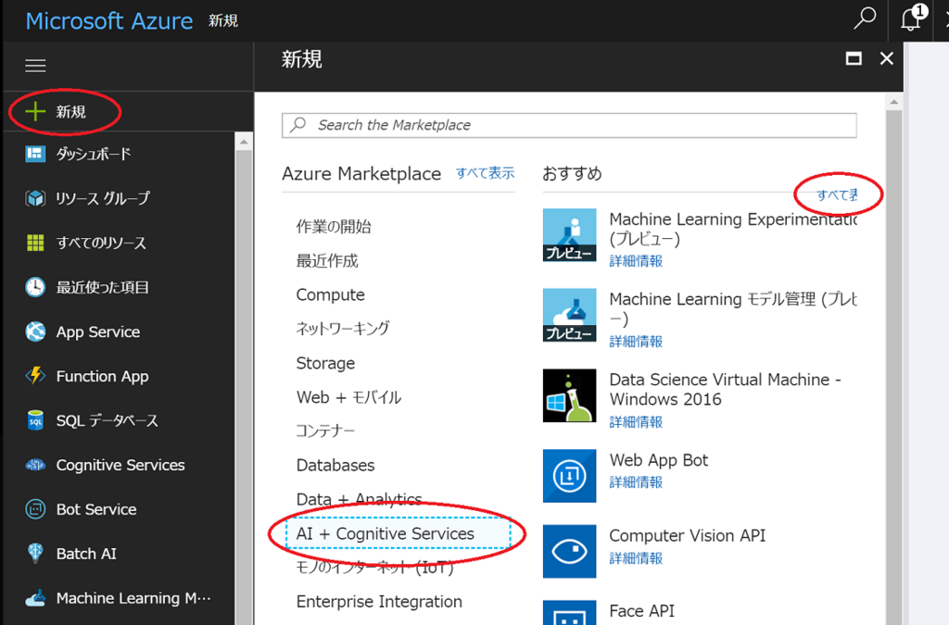Click the green plus icon for 新規
This screenshot has height=625, width=949.
tap(35, 111)
